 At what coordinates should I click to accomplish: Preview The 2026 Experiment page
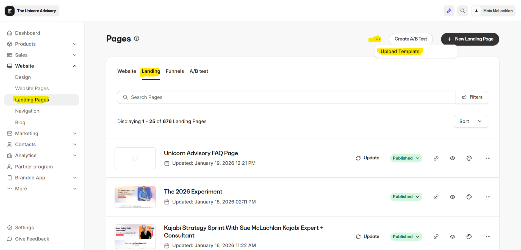(453, 197)
